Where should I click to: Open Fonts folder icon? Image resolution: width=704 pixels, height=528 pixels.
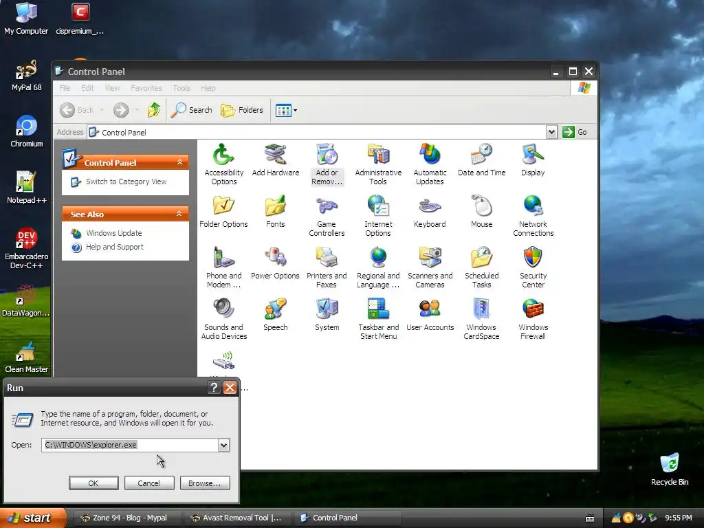(275, 212)
